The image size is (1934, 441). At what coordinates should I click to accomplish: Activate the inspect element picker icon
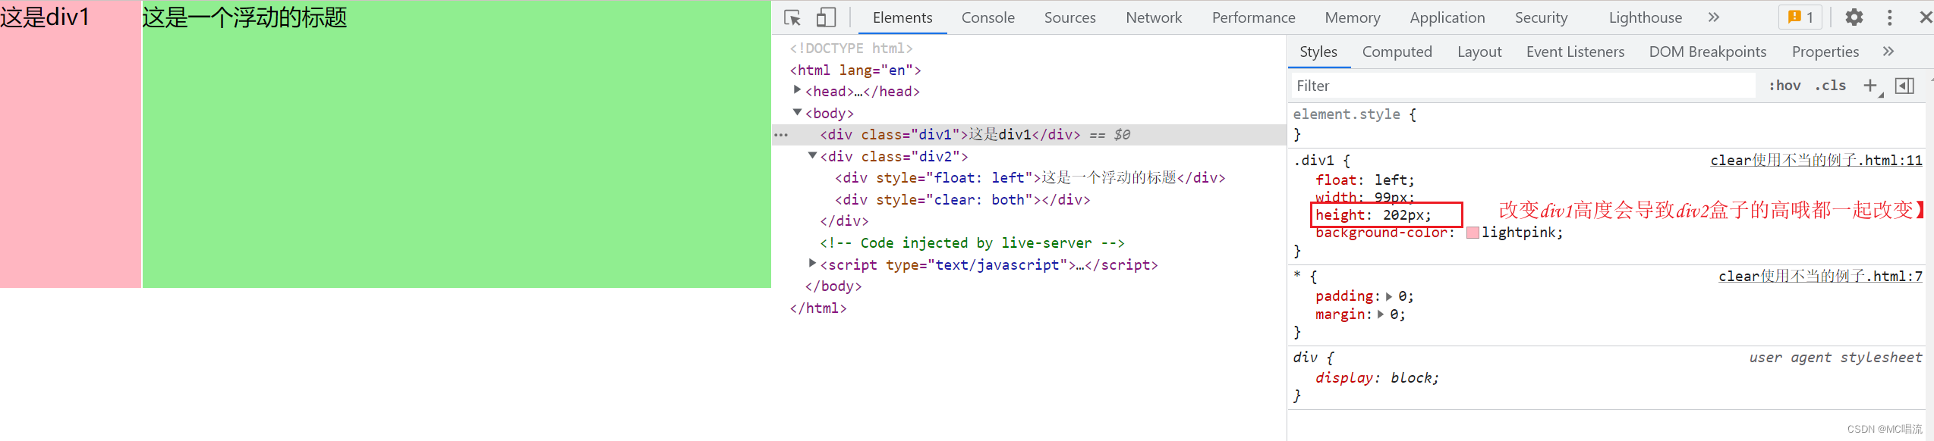792,17
